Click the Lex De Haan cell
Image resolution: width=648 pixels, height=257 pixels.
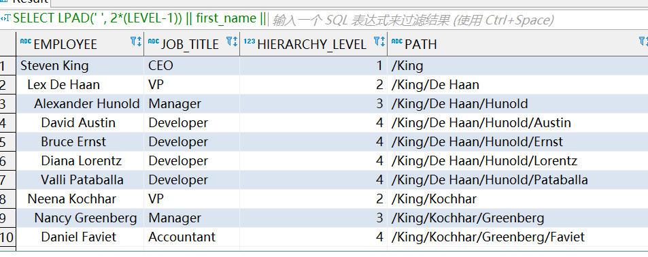click(x=80, y=85)
